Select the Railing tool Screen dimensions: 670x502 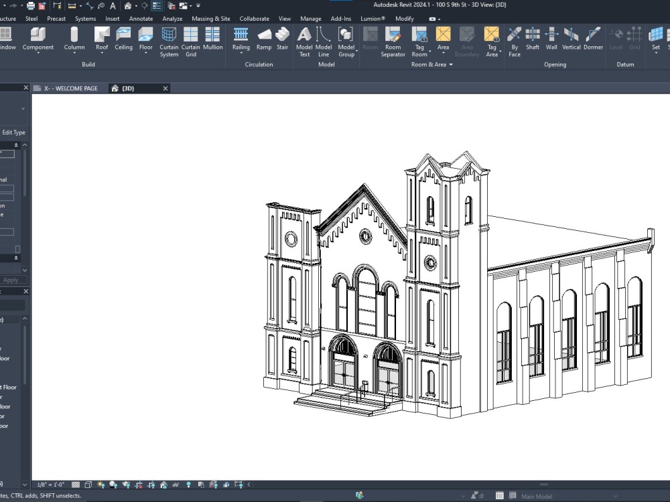(241, 38)
